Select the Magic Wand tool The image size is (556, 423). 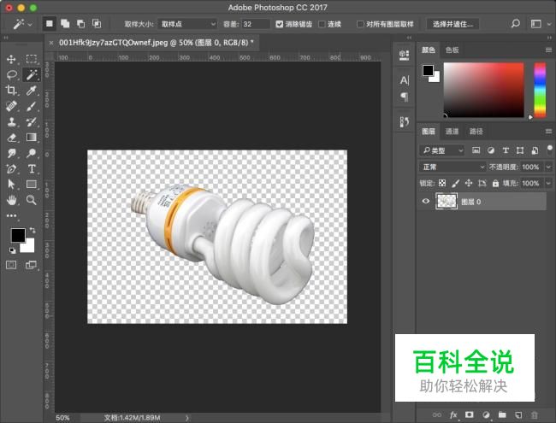pos(31,74)
